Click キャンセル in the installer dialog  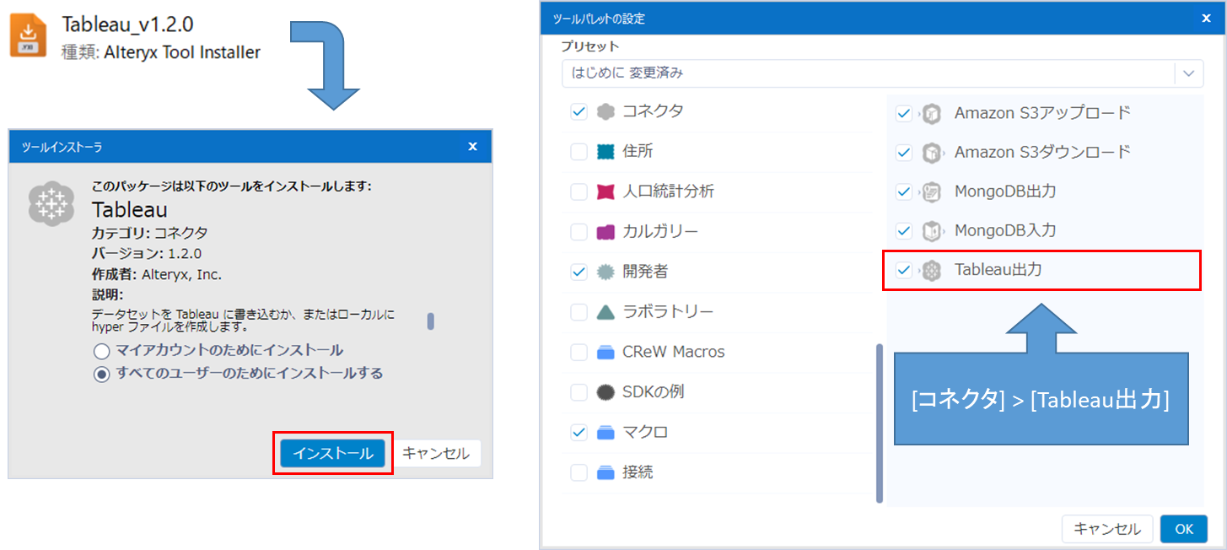click(x=437, y=453)
